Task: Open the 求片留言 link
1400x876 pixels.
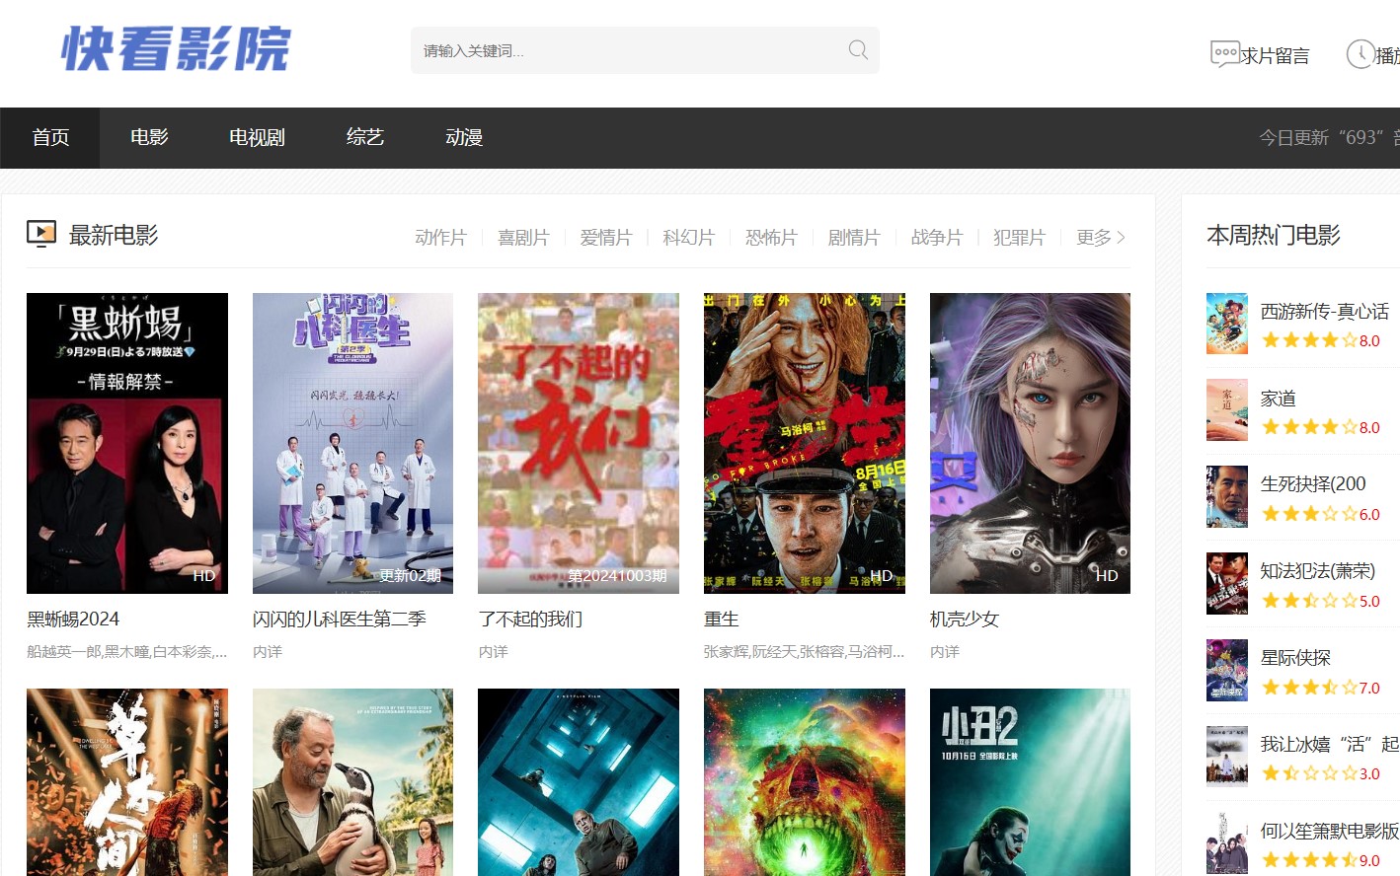Action: tap(1276, 55)
